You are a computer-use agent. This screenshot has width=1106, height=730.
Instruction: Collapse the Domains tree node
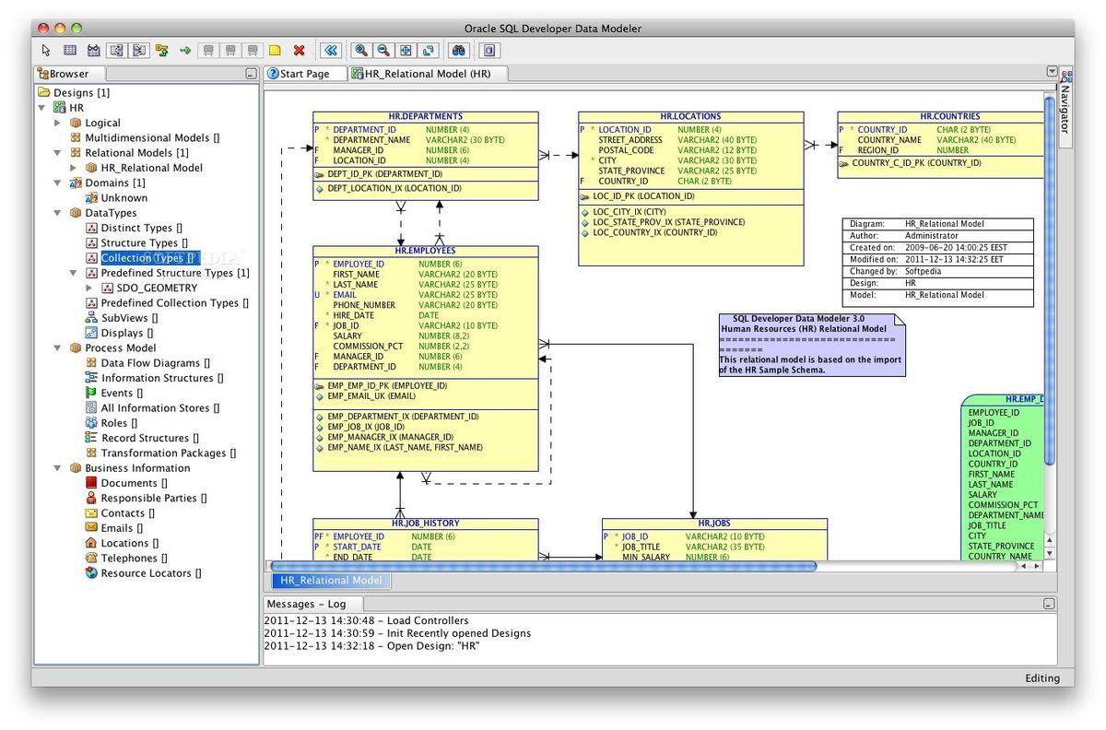click(57, 182)
